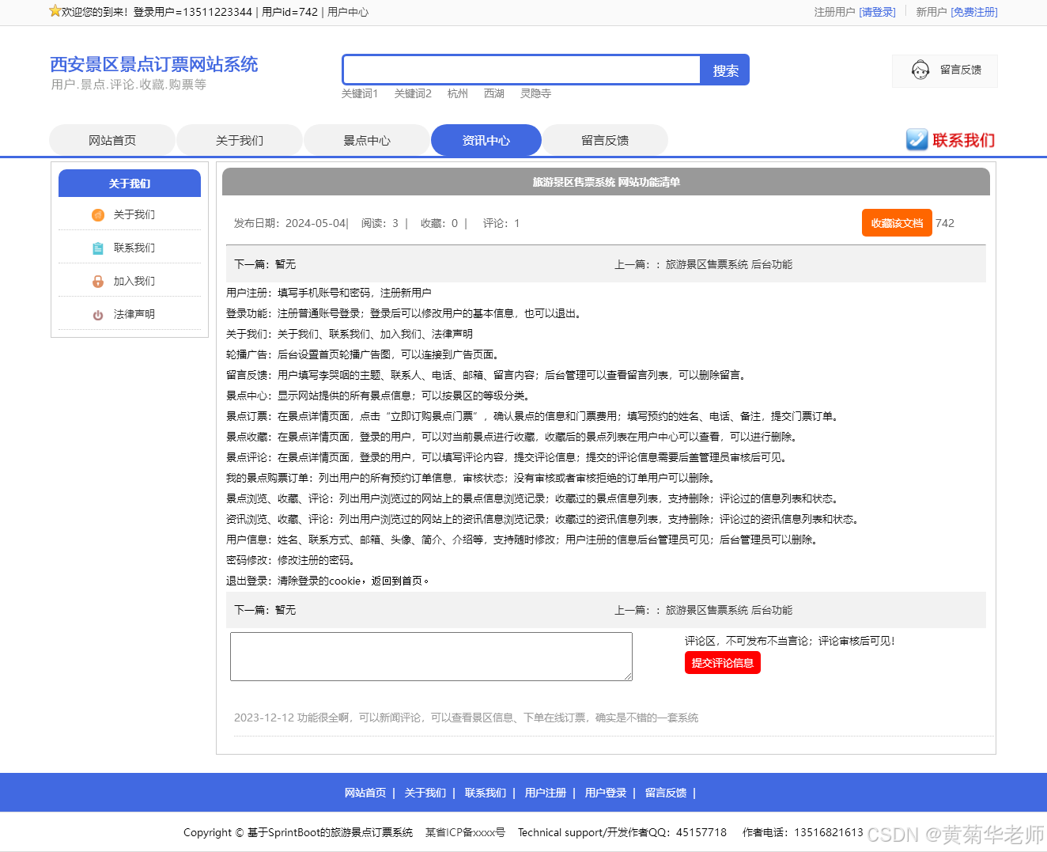The image size is (1047, 852).
Task: Select the document icon beside 联系我们 in sidebar
Action: [x=97, y=248]
